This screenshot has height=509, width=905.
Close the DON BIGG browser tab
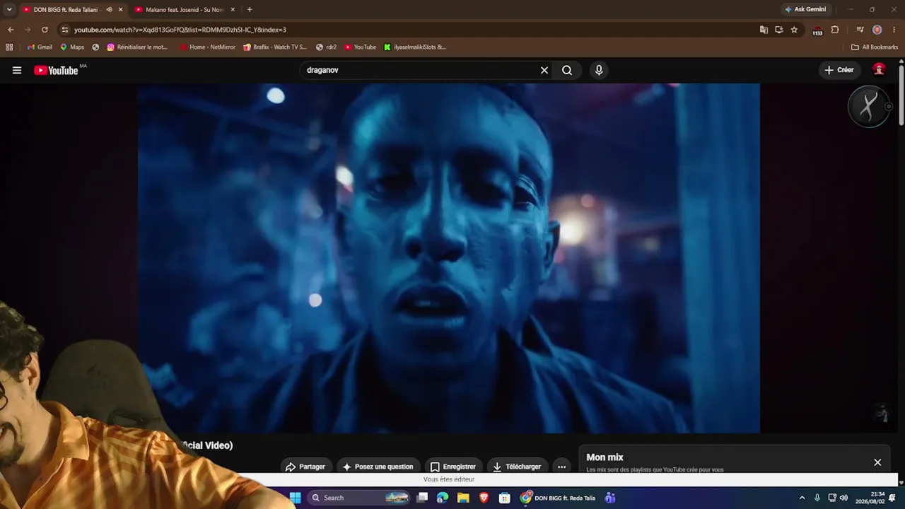click(120, 10)
